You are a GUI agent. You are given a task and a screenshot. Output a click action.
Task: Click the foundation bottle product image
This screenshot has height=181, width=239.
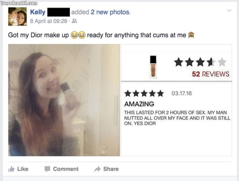(153, 67)
